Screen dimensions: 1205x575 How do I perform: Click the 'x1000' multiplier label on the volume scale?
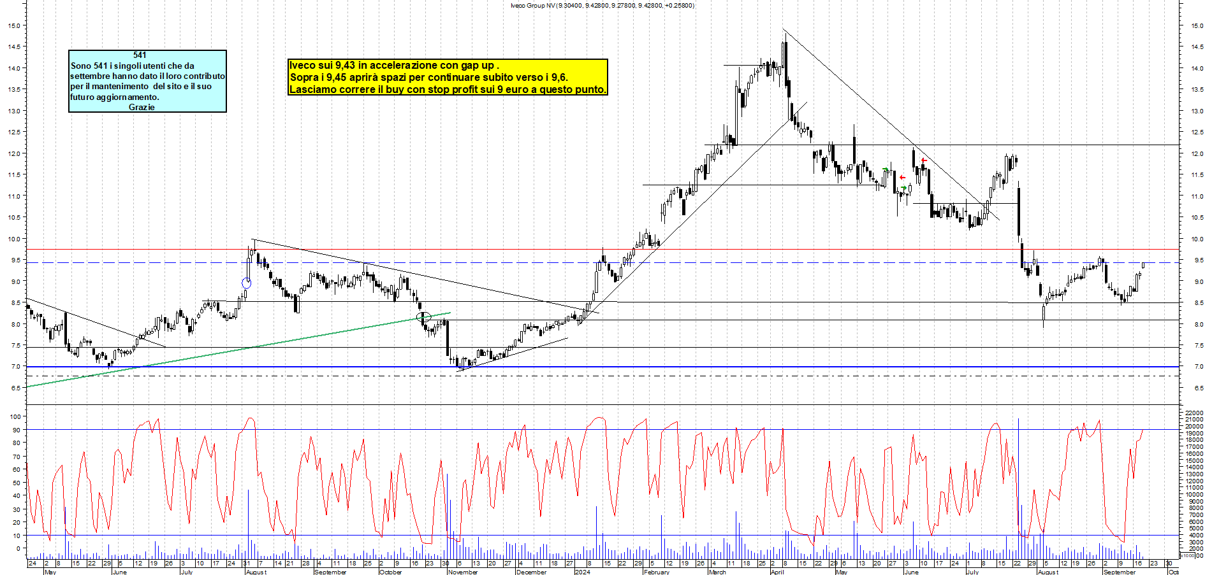click(1187, 556)
